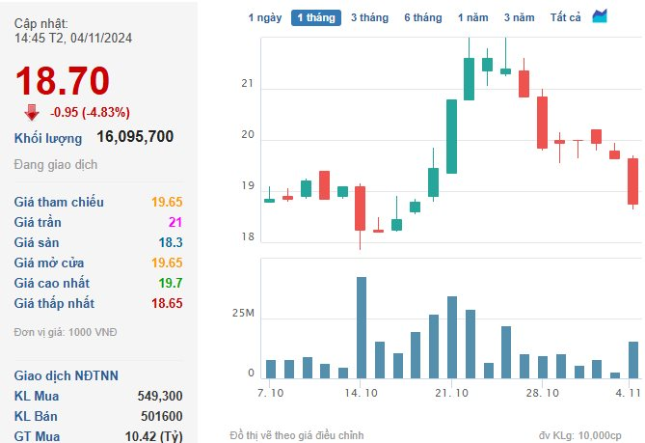Click the Giá mở cửa label
Image resolution: width=645 pixels, height=443 pixels.
click(49, 263)
